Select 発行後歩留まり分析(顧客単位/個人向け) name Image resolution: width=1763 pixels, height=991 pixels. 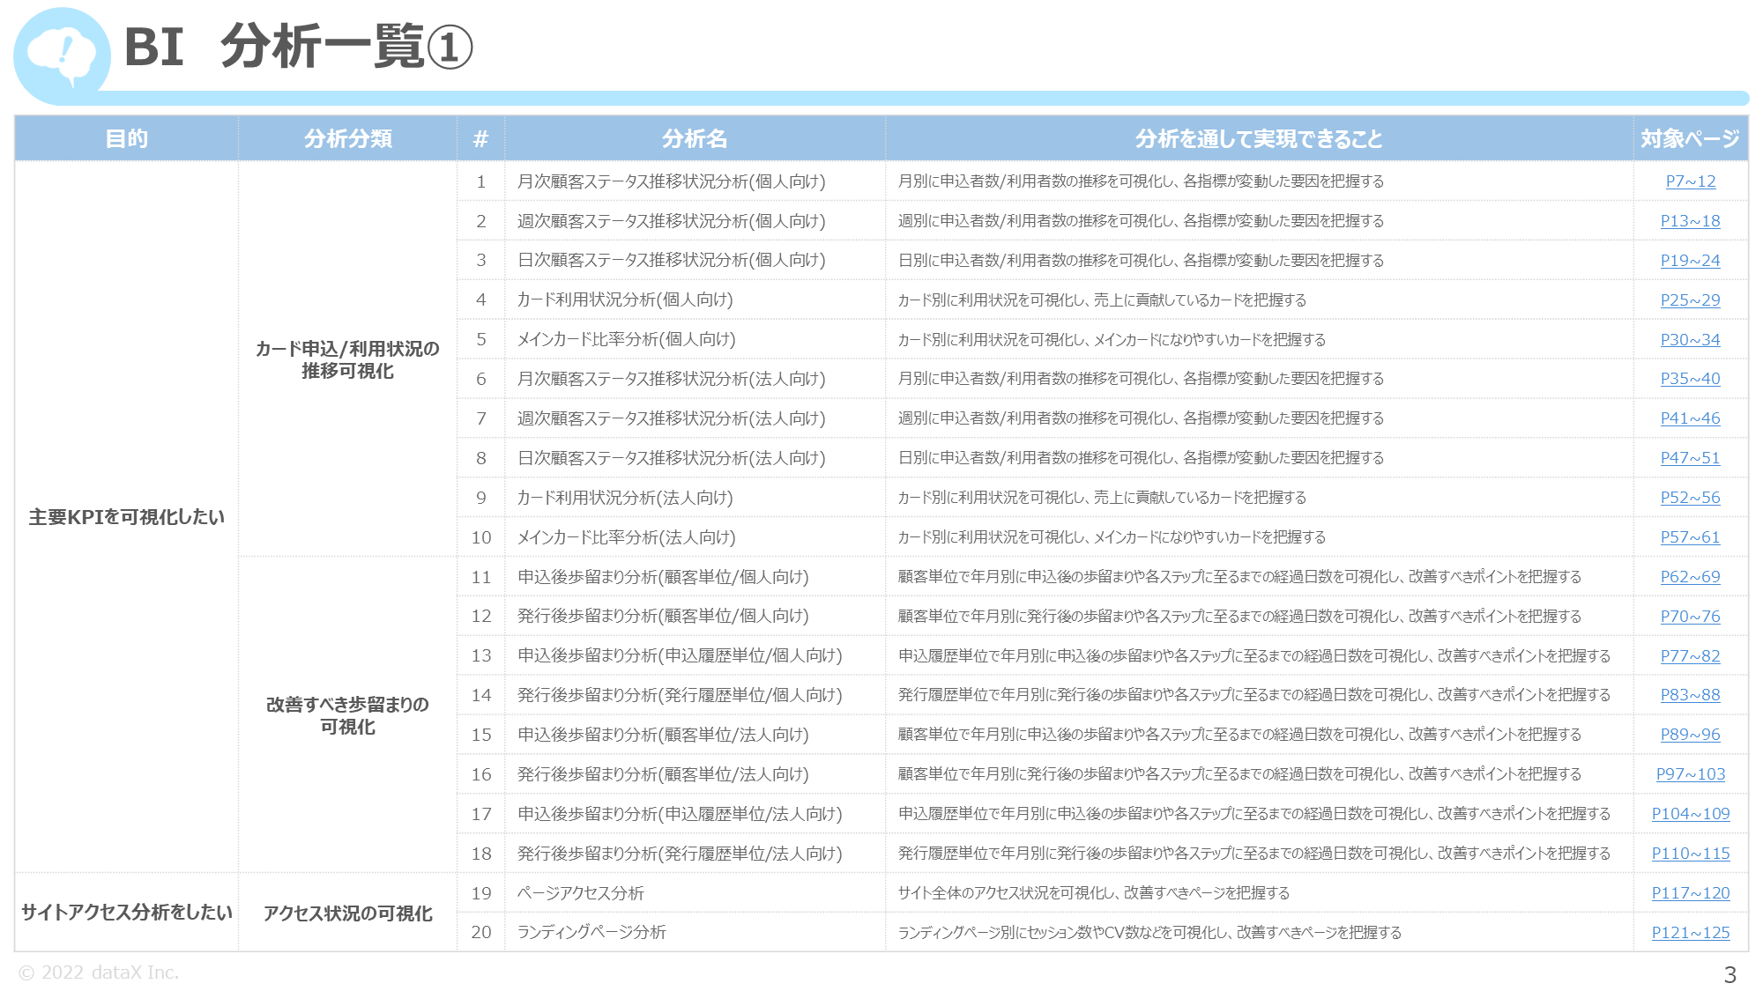click(x=663, y=617)
